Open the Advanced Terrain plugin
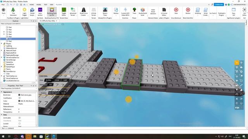248x139 pixels. (x=73, y=12)
